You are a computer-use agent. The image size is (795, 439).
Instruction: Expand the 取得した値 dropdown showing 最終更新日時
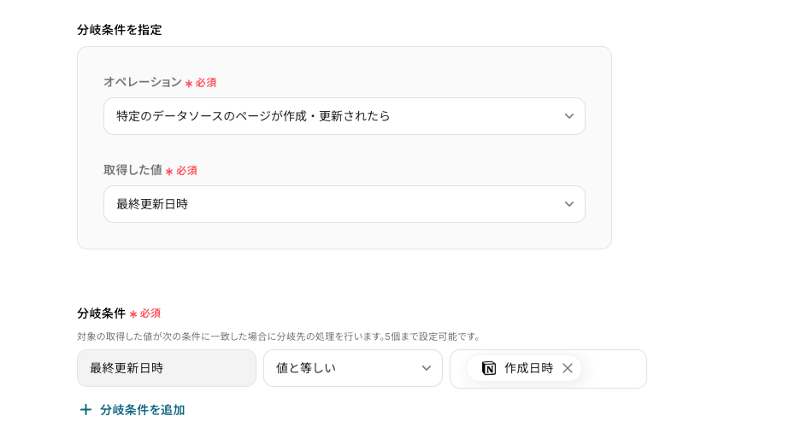[x=333, y=204]
